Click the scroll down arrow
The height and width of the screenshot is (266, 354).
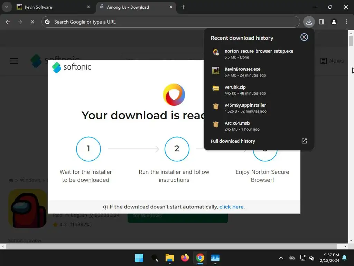351,240
